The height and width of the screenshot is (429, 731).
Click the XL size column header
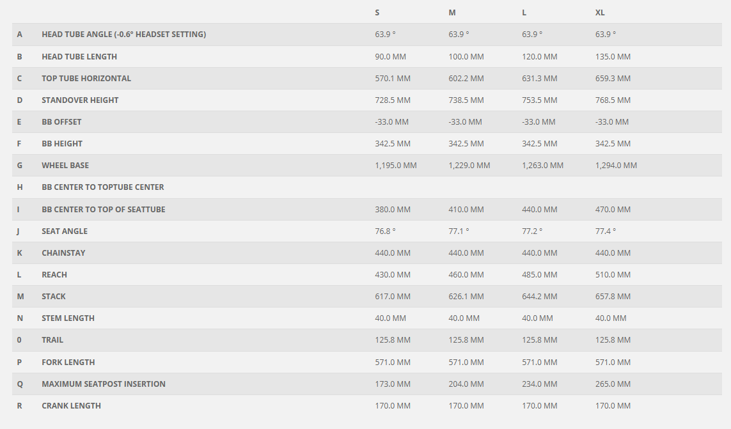pos(600,13)
